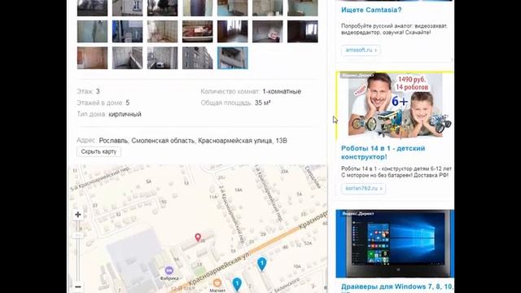
Task: Zoom out the map with minus button
Action: (78, 286)
